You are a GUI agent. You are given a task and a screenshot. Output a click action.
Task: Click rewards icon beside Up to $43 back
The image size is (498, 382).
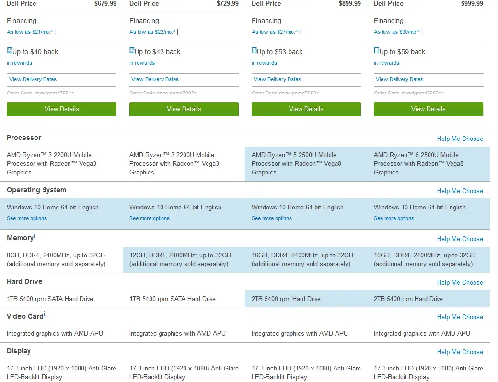point(132,51)
